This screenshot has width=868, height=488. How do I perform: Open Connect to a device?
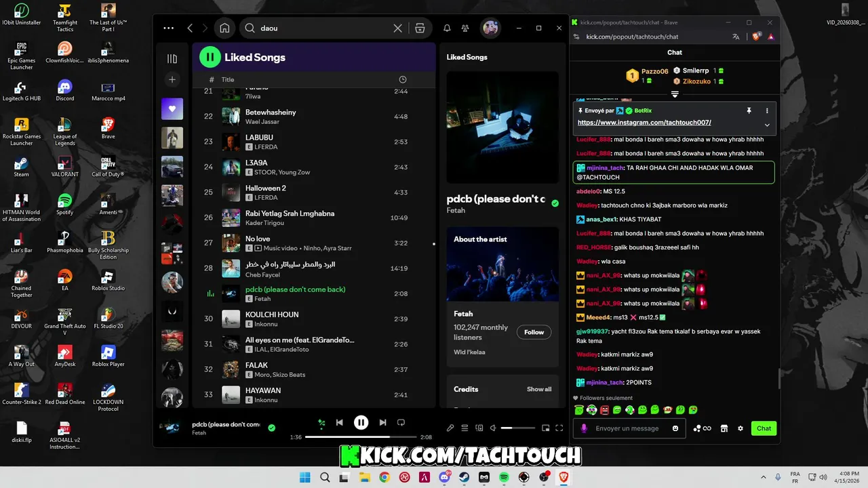click(479, 428)
